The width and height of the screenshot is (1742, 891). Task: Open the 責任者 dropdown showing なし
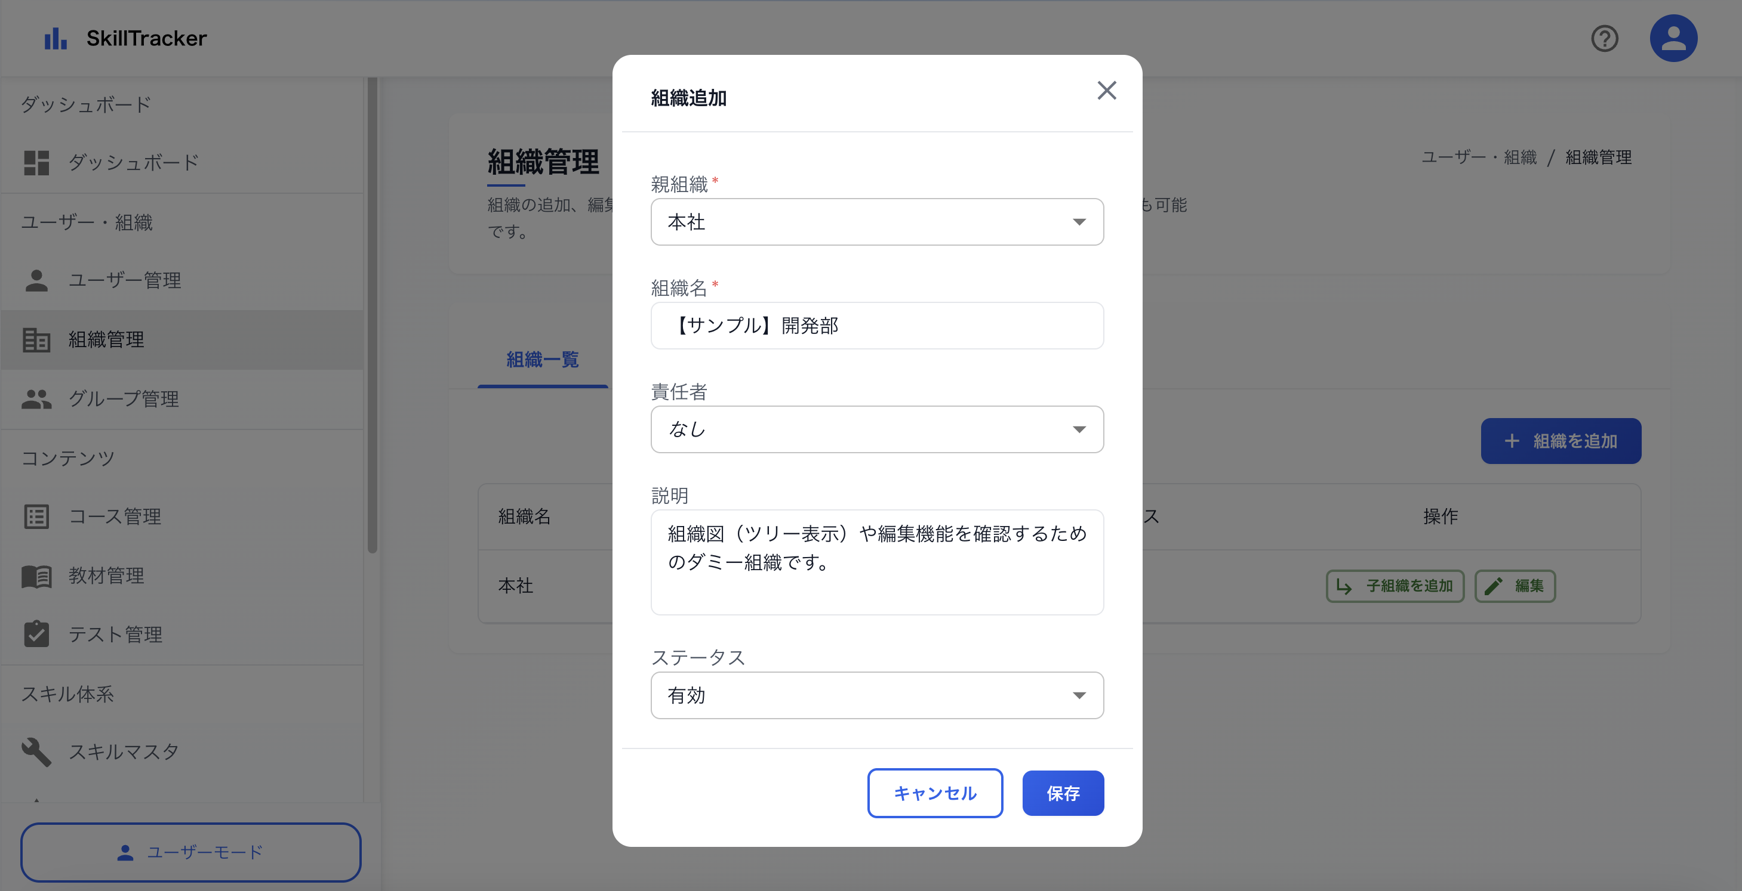click(877, 429)
